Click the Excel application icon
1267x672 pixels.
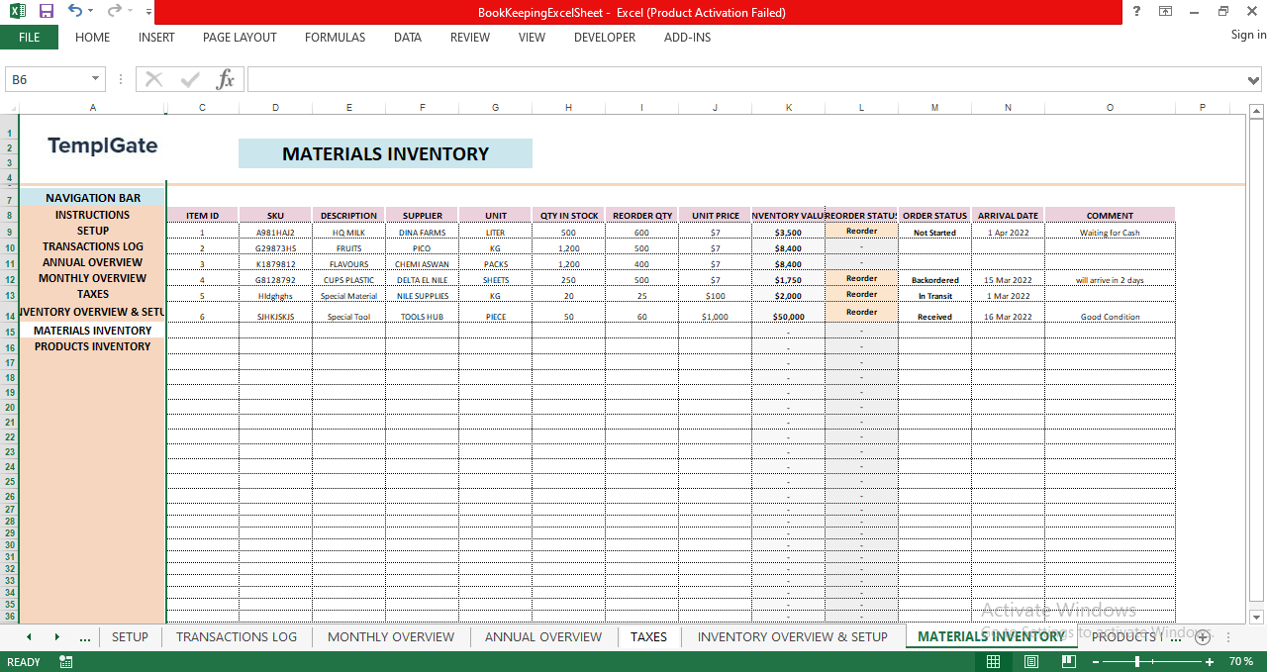pyautogui.click(x=18, y=12)
